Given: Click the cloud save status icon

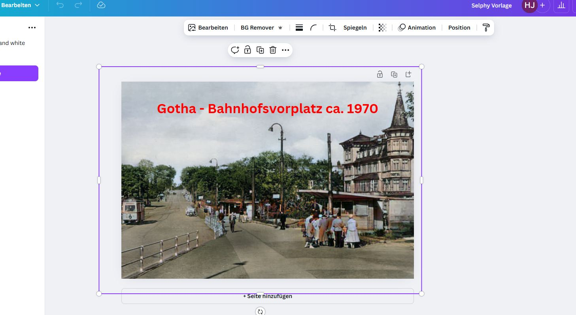Looking at the screenshot, I should click(x=101, y=5).
